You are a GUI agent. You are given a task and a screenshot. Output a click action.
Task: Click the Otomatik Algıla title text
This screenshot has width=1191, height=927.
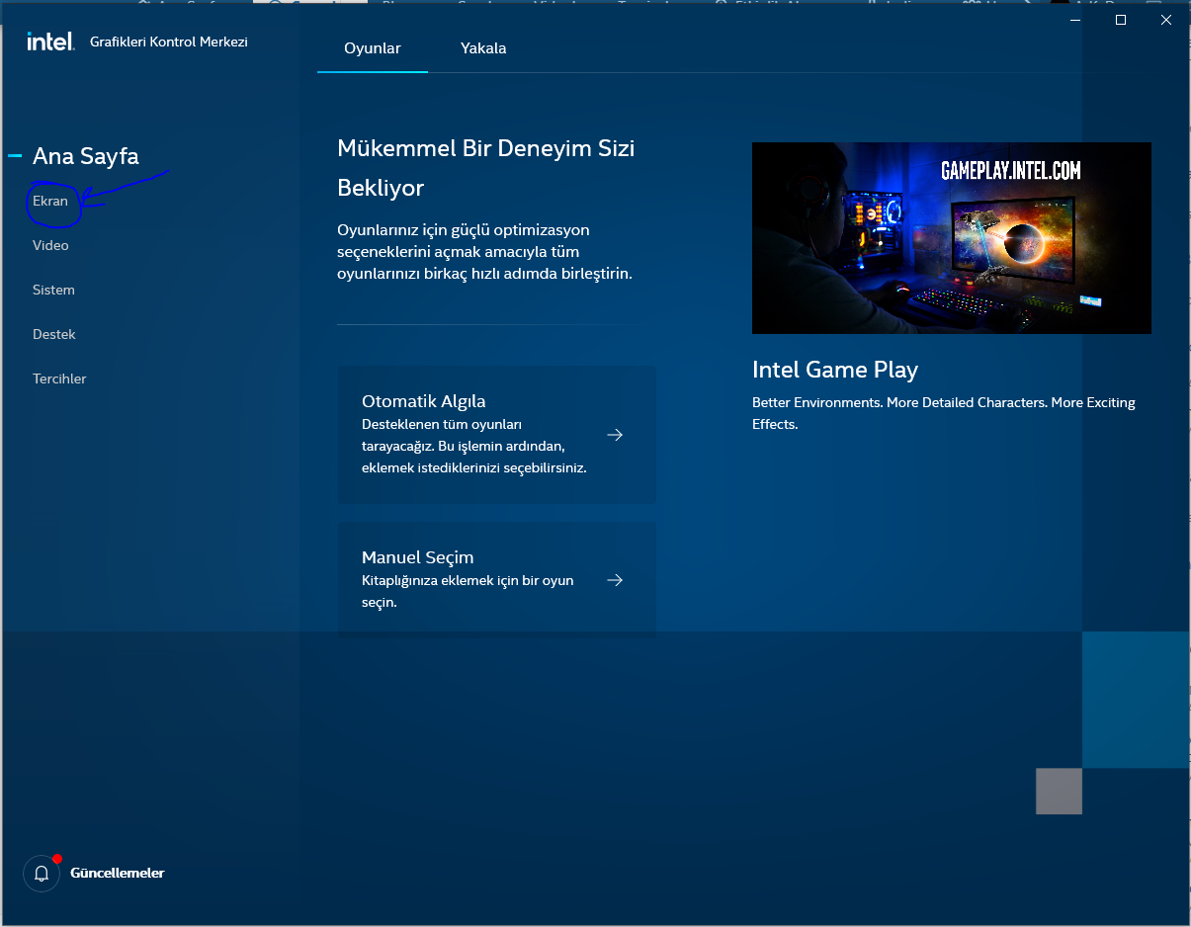point(424,401)
